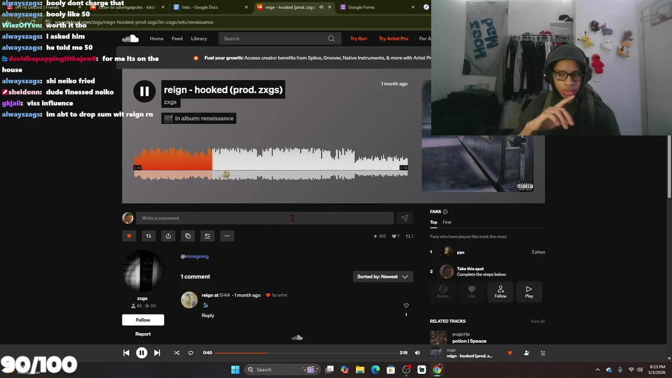The image size is (672, 378).
Task: Click the Try Go+ link
Action: [x=359, y=38]
